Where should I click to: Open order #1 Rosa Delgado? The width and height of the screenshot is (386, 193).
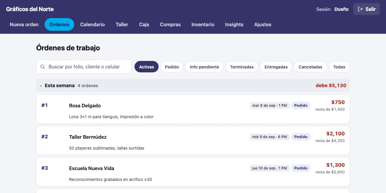193,109
